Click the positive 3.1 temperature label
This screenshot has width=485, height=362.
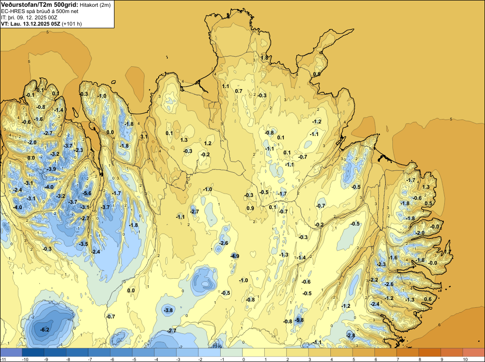click(144, 136)
